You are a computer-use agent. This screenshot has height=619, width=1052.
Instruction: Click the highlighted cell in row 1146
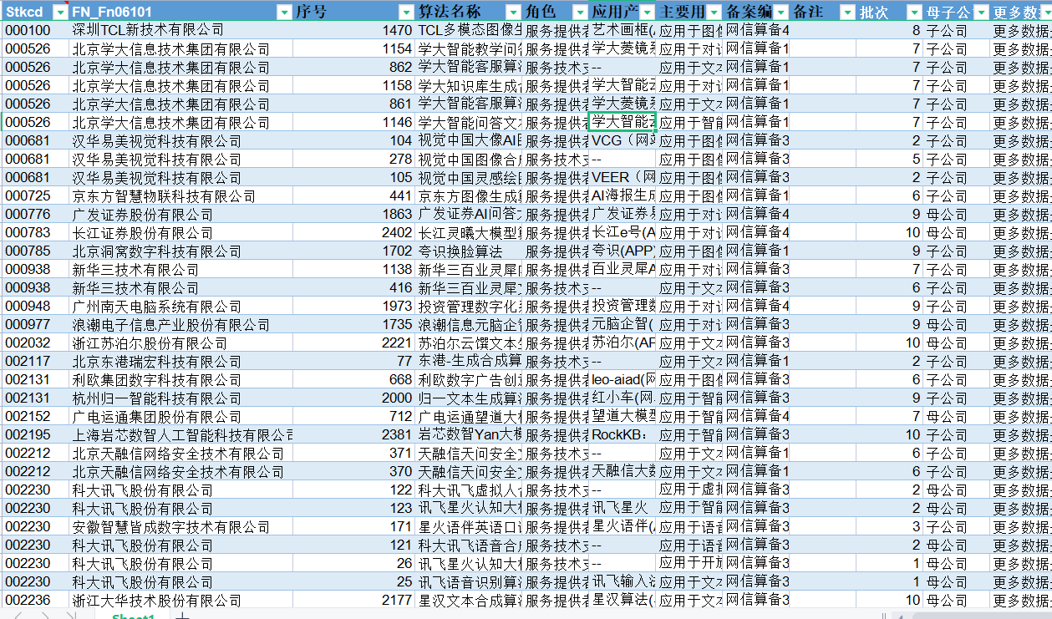(x=622, y=122)
